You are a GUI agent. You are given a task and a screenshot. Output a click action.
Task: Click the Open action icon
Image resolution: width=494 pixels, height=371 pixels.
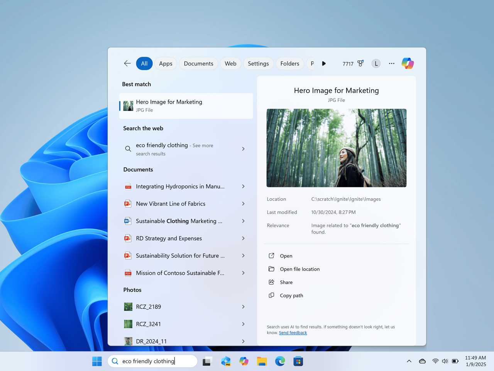pyautogui.click(x=271, y=256)
